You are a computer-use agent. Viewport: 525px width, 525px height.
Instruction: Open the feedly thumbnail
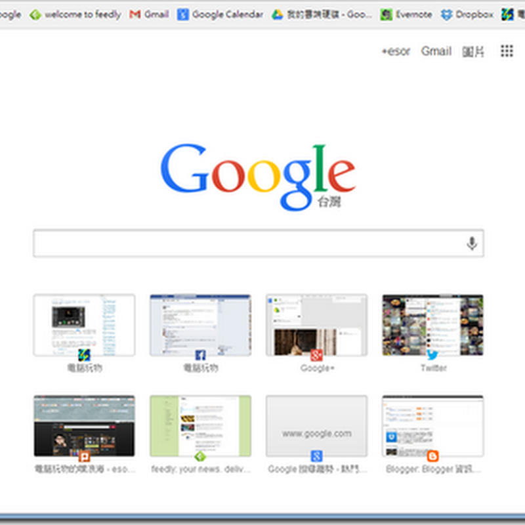tap(200, 426)
